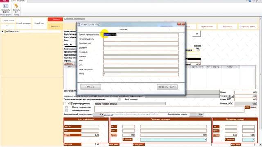Click the Плательщик по счету dialog title icon
Image resolution: width=262 pixels, height=147 pixels.
[x=79, y=24]
